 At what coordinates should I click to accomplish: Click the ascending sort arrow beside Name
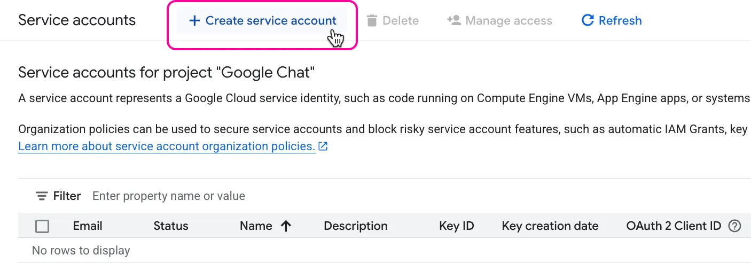click(286, 226)
